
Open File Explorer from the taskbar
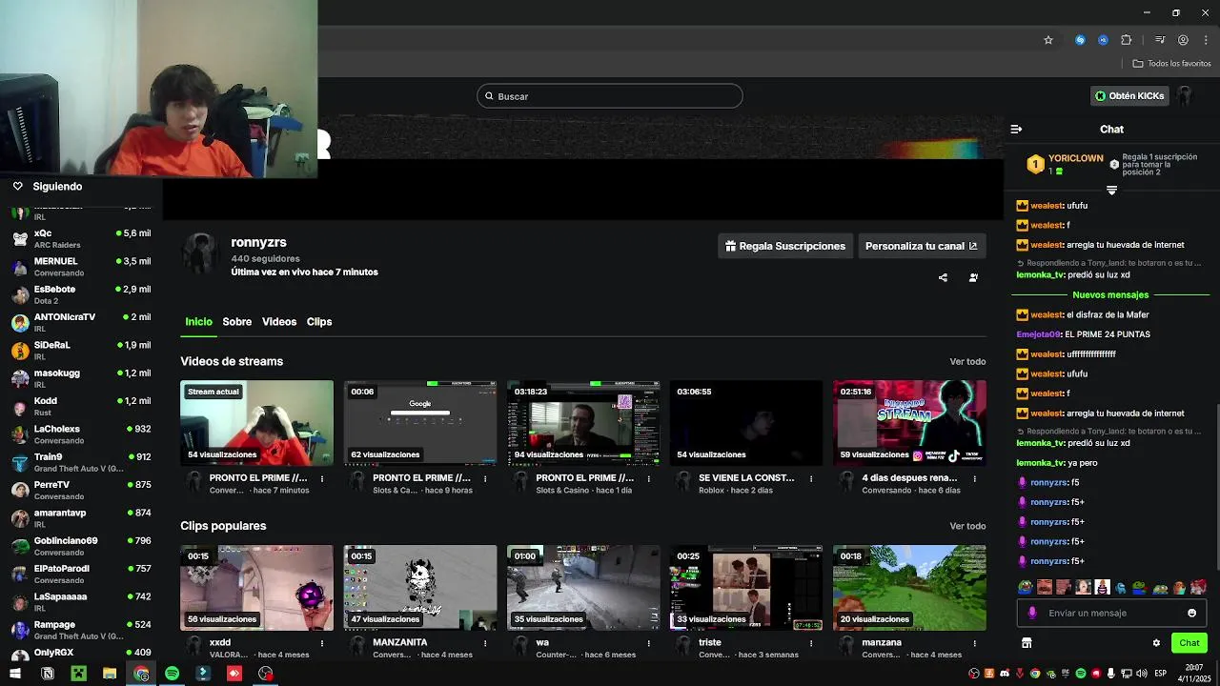[110, 674]
